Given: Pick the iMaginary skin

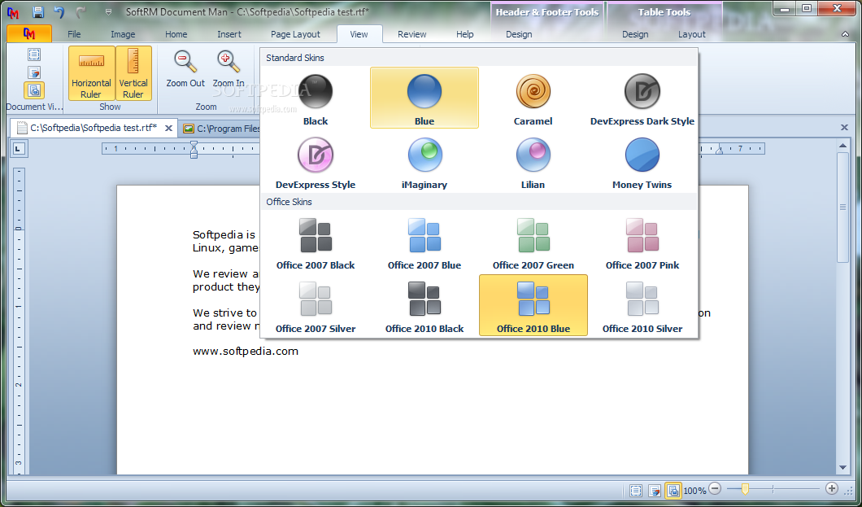Looking at the screenshot, I should click(424, 162).
